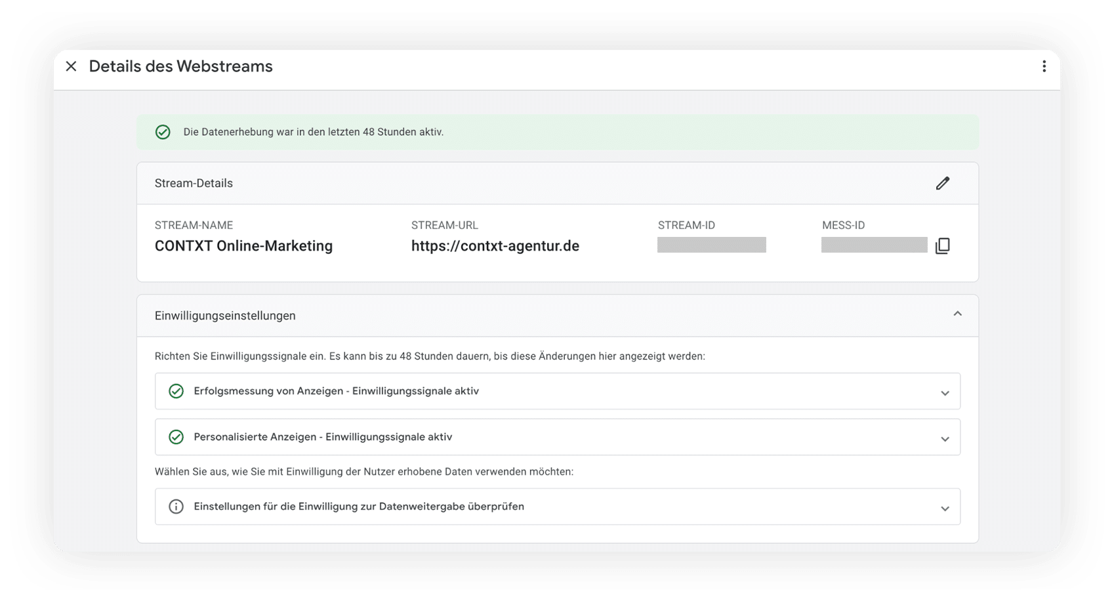Viewport: 1114px width, 609px height.
Task: Click check icon beside Erfolgsmessung von Anzeigen
Action: coord(176,391)
